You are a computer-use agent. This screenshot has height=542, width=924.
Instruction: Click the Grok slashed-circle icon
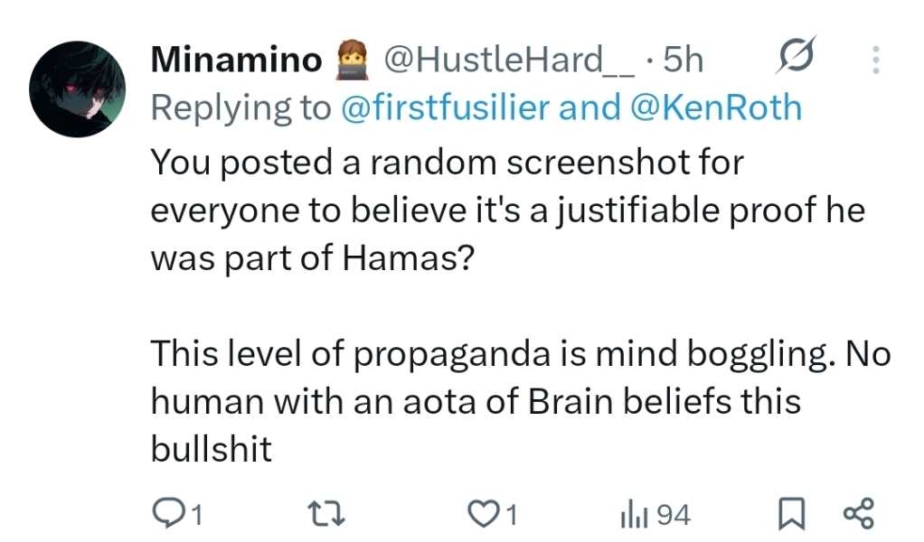click(797, 58)
